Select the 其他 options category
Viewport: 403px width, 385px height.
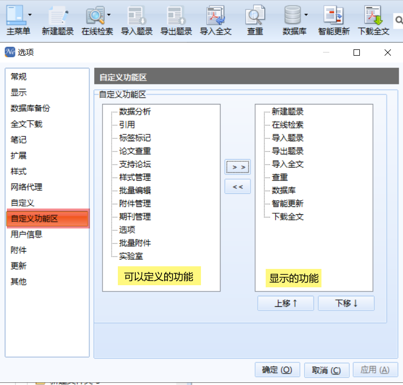tap(18, 282)
